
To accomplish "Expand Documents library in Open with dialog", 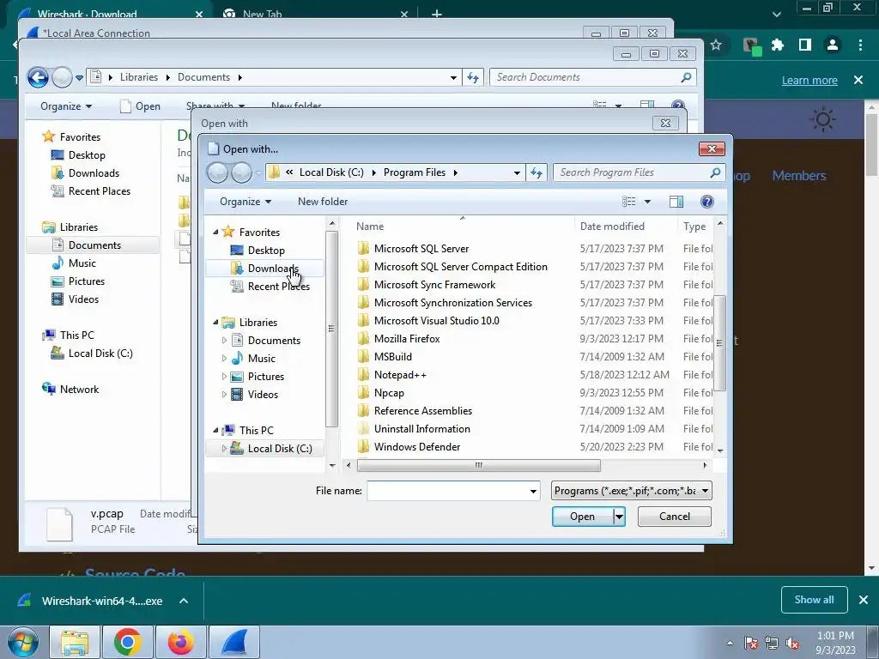I will click(224, 340).
